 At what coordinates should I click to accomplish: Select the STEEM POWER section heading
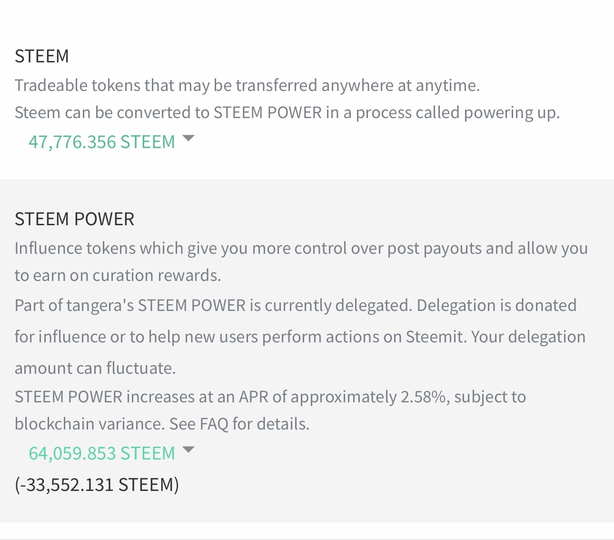(x=75, y=219)
